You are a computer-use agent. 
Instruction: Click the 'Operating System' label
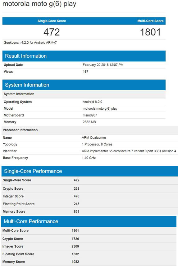click(18, 102)
